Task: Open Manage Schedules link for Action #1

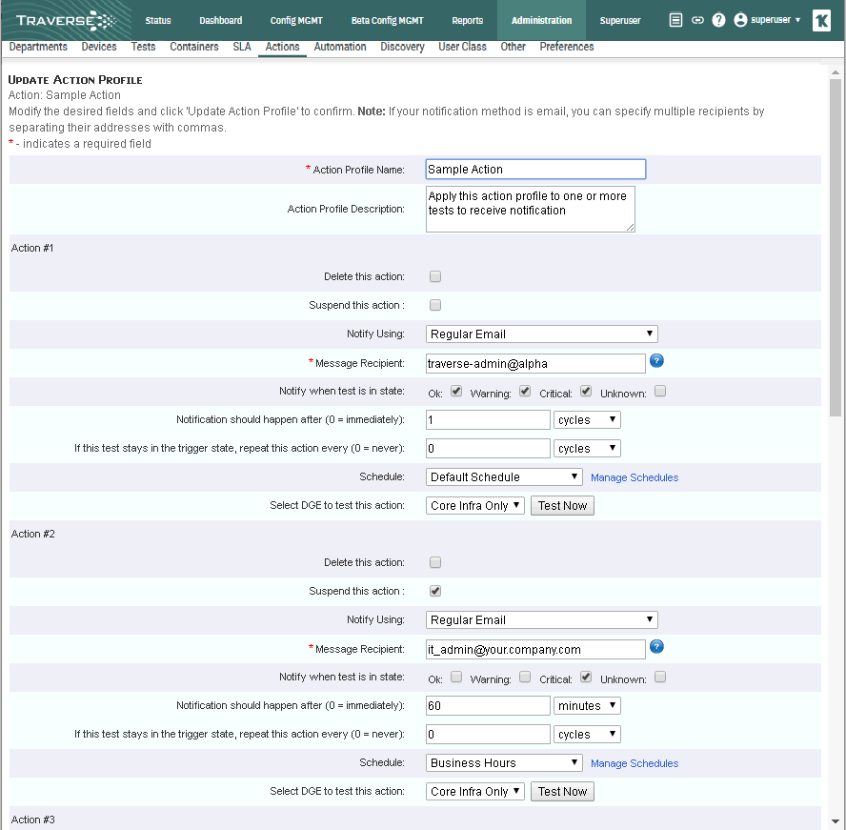Action: point(634,477)
